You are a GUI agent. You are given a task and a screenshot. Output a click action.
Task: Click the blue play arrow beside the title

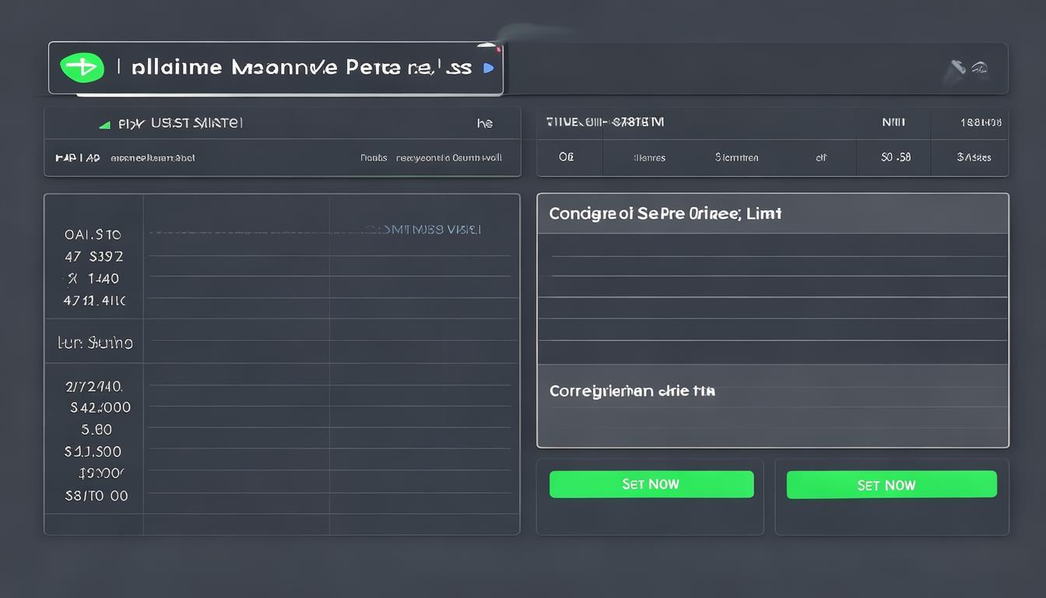click(489, 68)
